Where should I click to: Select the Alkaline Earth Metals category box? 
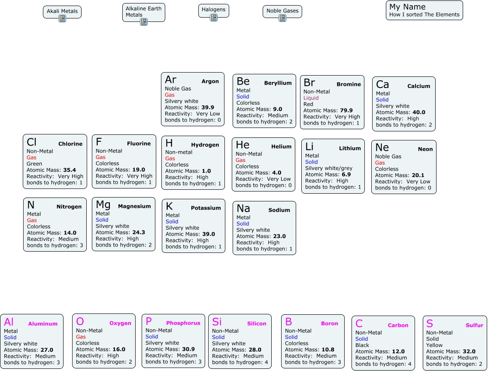tap(143, 12)
